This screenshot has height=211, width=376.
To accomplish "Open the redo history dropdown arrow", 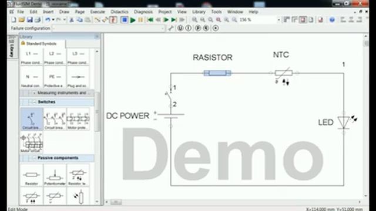I will pos(65,20).
